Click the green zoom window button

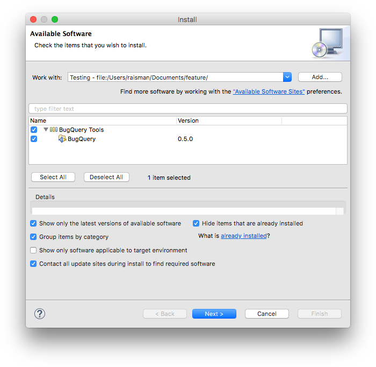point(55,19)
